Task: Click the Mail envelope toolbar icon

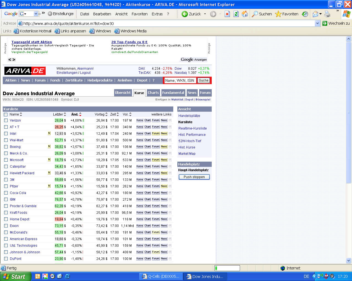Action: (x=315, y=14)
